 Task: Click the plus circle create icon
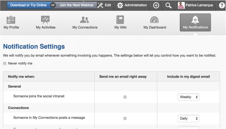[x=156, y=5]
